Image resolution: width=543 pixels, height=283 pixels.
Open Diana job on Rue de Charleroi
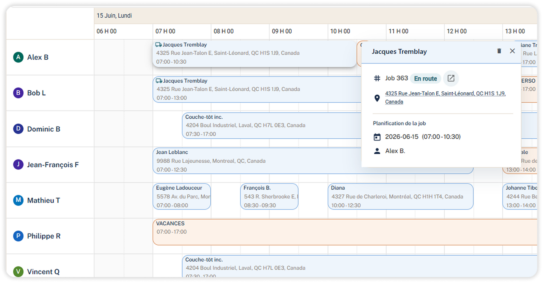(400, 197)
